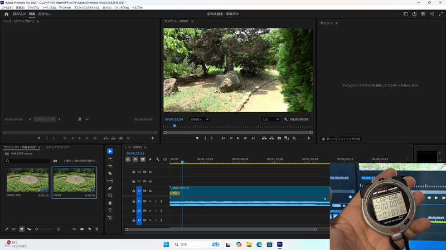The width and height of the screenshot is (446, 250).
Task: Open C0001 timeline panel menu
Action: tap(145, 147)
